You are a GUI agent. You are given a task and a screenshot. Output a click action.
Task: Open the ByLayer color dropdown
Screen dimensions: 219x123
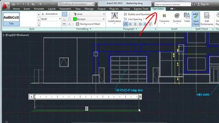click(x=103, y=19)
